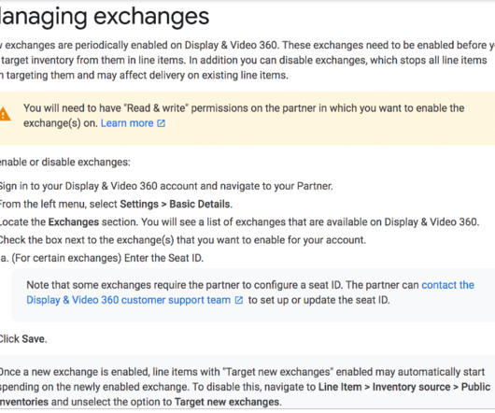Click the Sign in to your account step
Image resolution: width=495 pixels, height=413 pixels.
coord(166,186)
